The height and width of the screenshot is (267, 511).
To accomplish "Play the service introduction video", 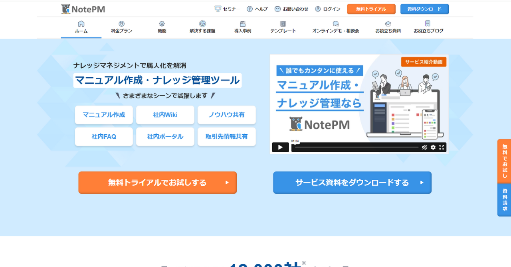I will click(x=280, y=147).
